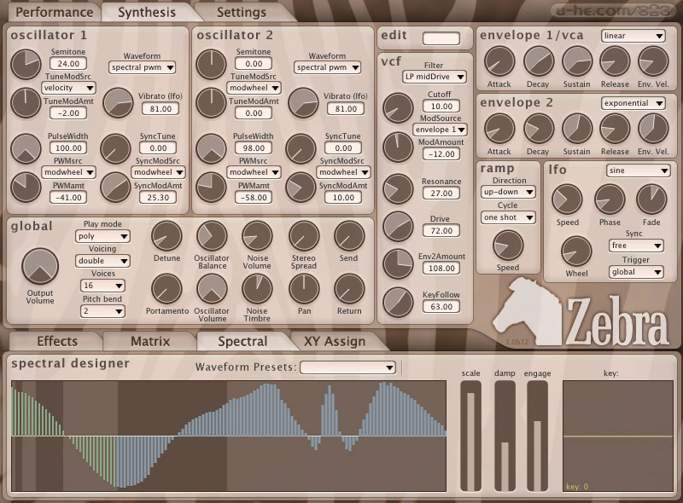Viewport: 683px width, 503px height.
Task: Open ramp Cycle one shot dropdown
Action: click(508, 217)
